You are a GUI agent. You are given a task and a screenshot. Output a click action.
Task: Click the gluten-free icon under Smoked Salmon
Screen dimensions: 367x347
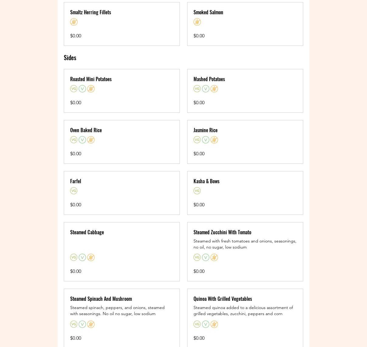tap(197, 22)
